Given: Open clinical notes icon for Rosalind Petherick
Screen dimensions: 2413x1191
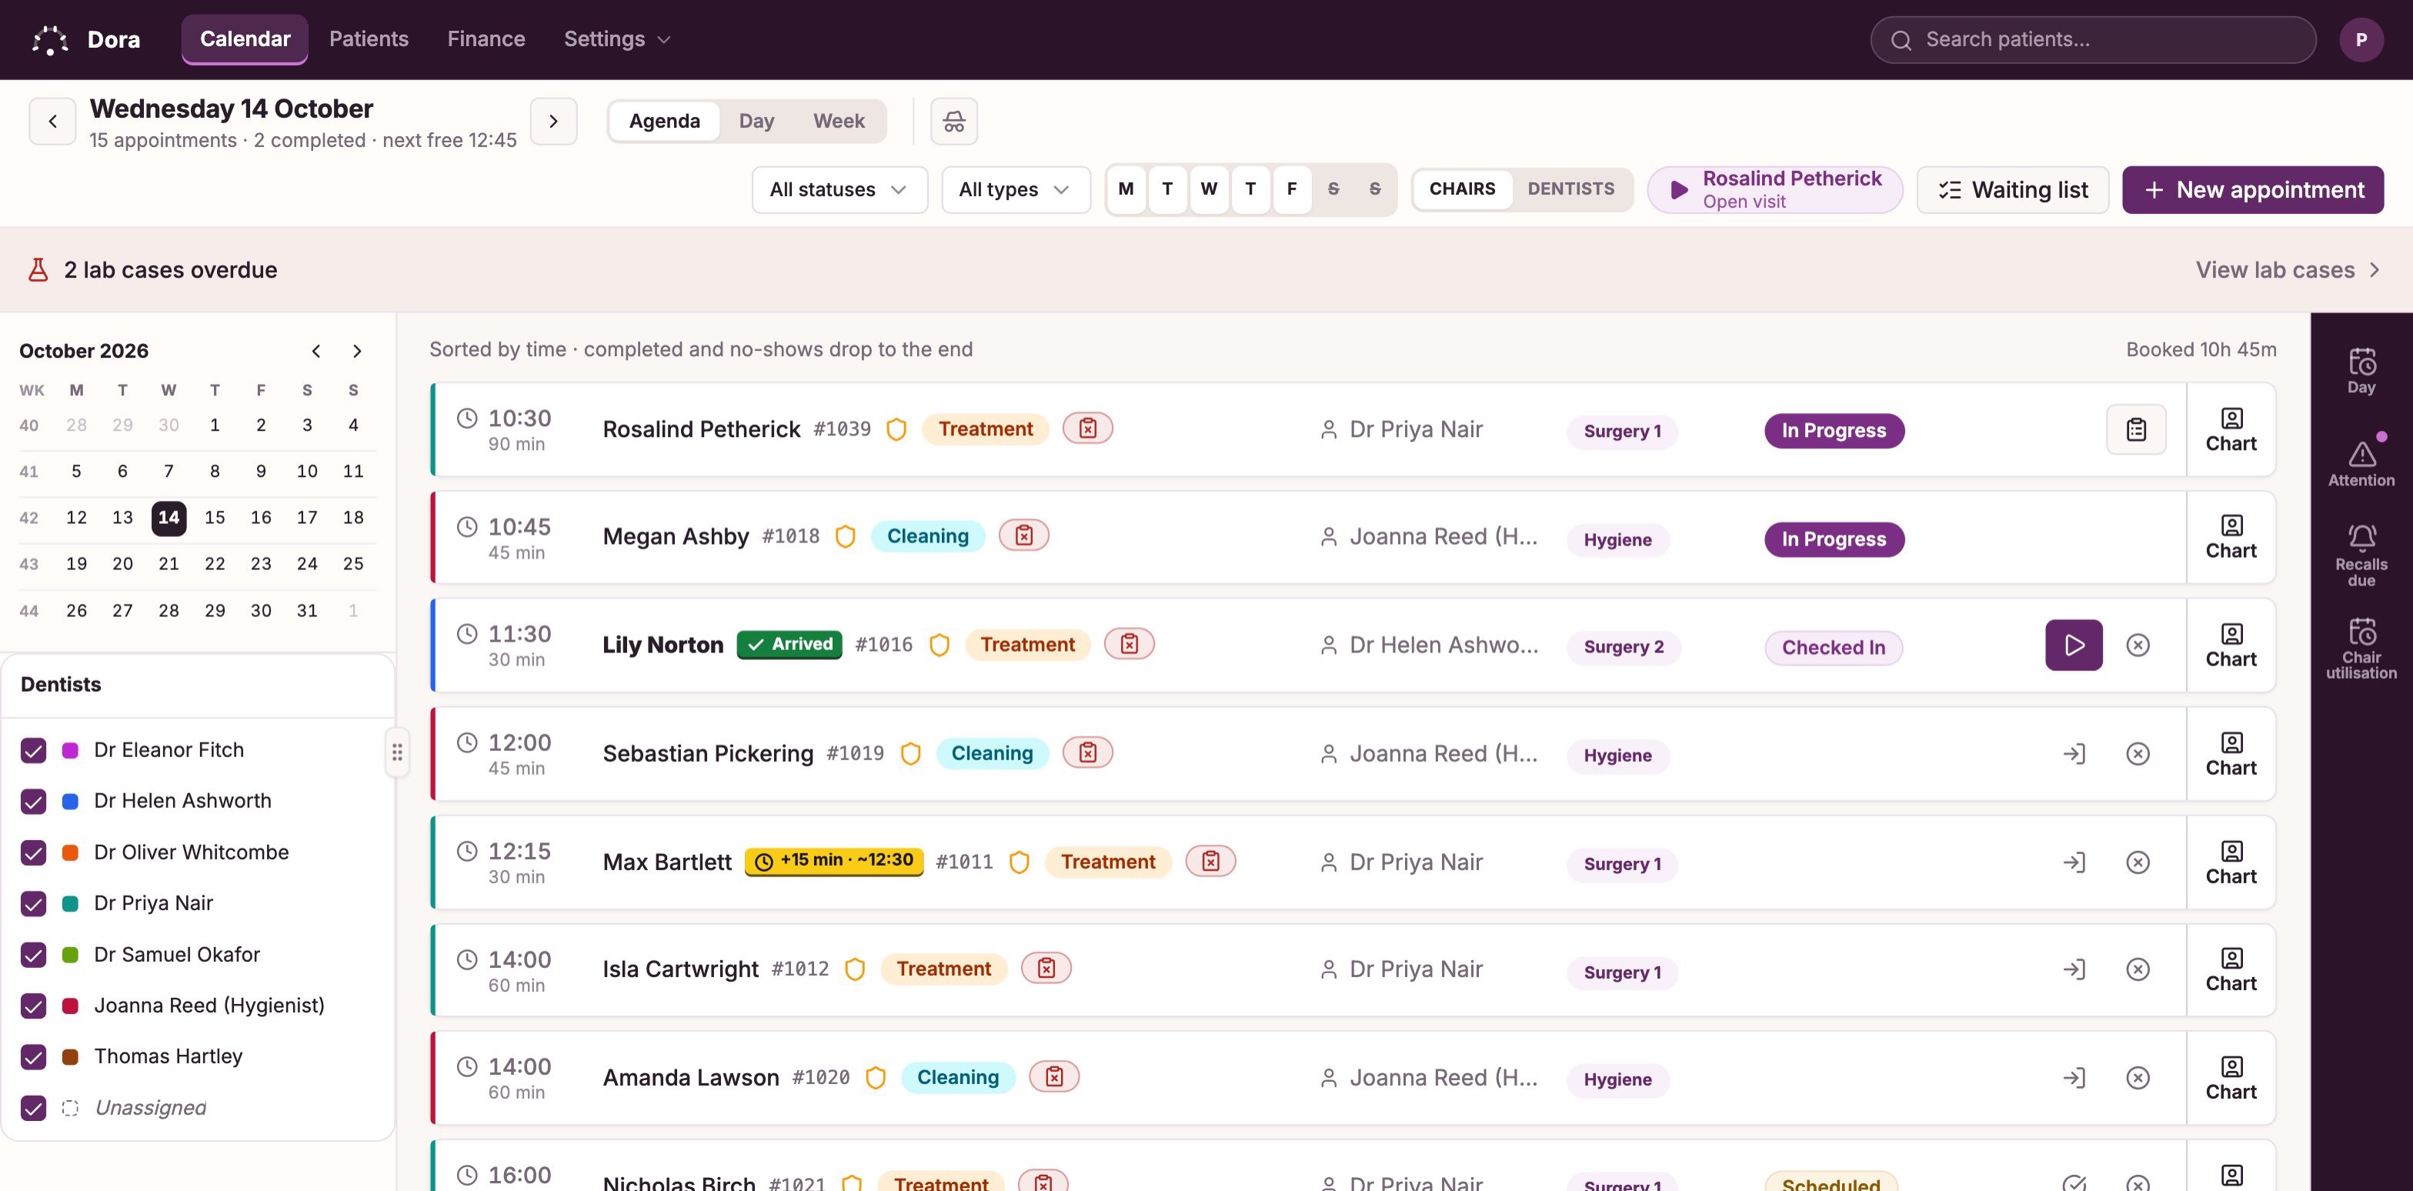Looking at the screenshot, I should tap(2136, 430).
